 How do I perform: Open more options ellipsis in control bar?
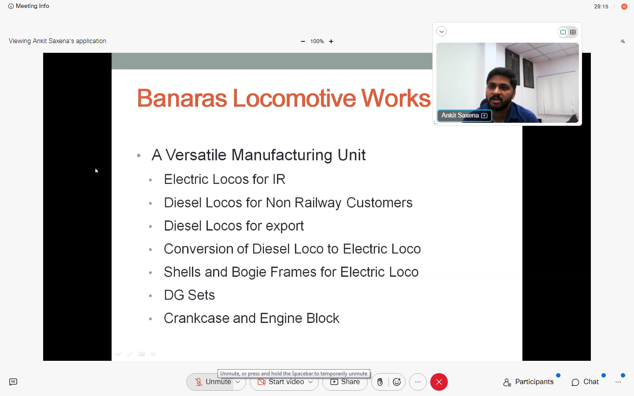coord(418,382)
